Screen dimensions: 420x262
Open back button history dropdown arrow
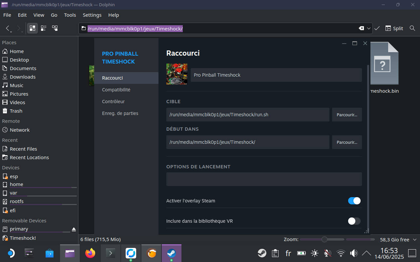click(x=11, y=32)
